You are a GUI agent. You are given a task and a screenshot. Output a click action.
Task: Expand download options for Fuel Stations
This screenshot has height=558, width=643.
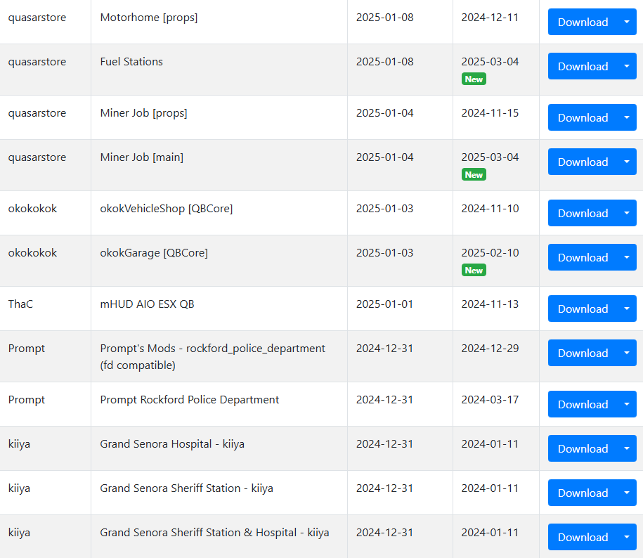click(x=627, y=66)
